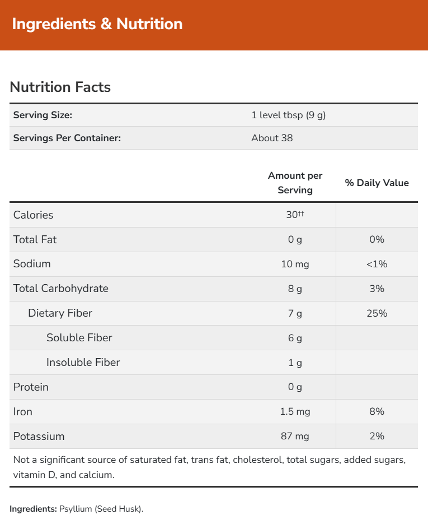Click the Total Carbohydrate row label
Viewport: 428px width, 524px height.
pyautogui.click(x=61, y=289)
